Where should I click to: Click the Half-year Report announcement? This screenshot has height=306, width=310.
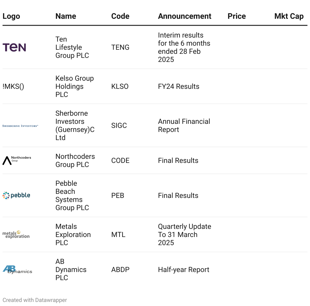pyautogui.click(x=183, y=270)
